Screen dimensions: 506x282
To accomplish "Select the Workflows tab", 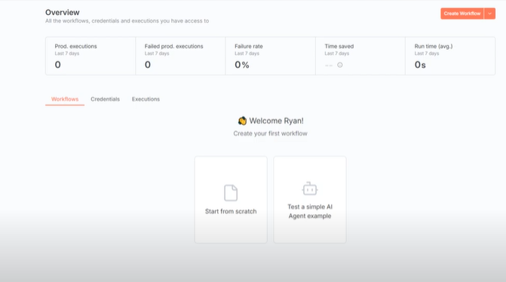I will click(65, 99).
